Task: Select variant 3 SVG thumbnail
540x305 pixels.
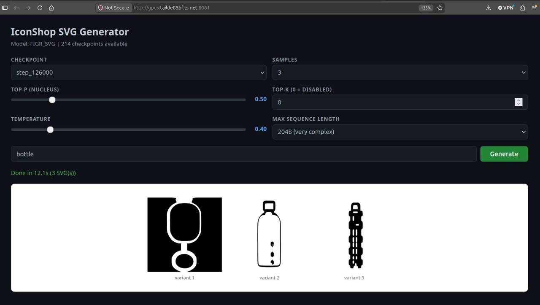Action: [x=355, y=235]
